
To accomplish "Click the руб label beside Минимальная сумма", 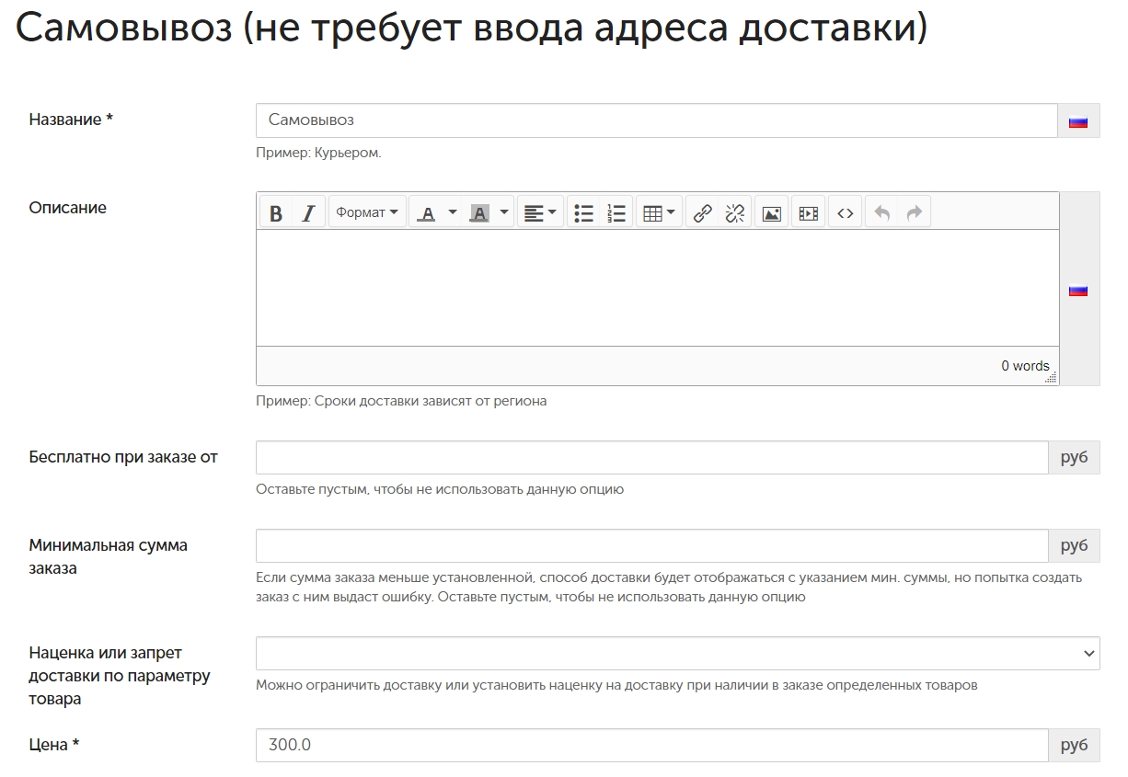I will click(x=1075, y=545).
